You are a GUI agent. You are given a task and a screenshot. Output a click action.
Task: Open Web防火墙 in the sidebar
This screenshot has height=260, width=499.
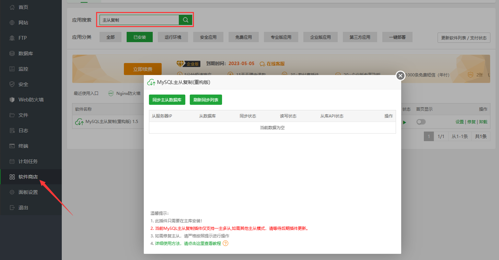(x=31, y=100)
